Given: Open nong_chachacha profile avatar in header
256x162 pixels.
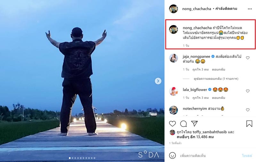Looking at the screenshot, I should point(173,9).
